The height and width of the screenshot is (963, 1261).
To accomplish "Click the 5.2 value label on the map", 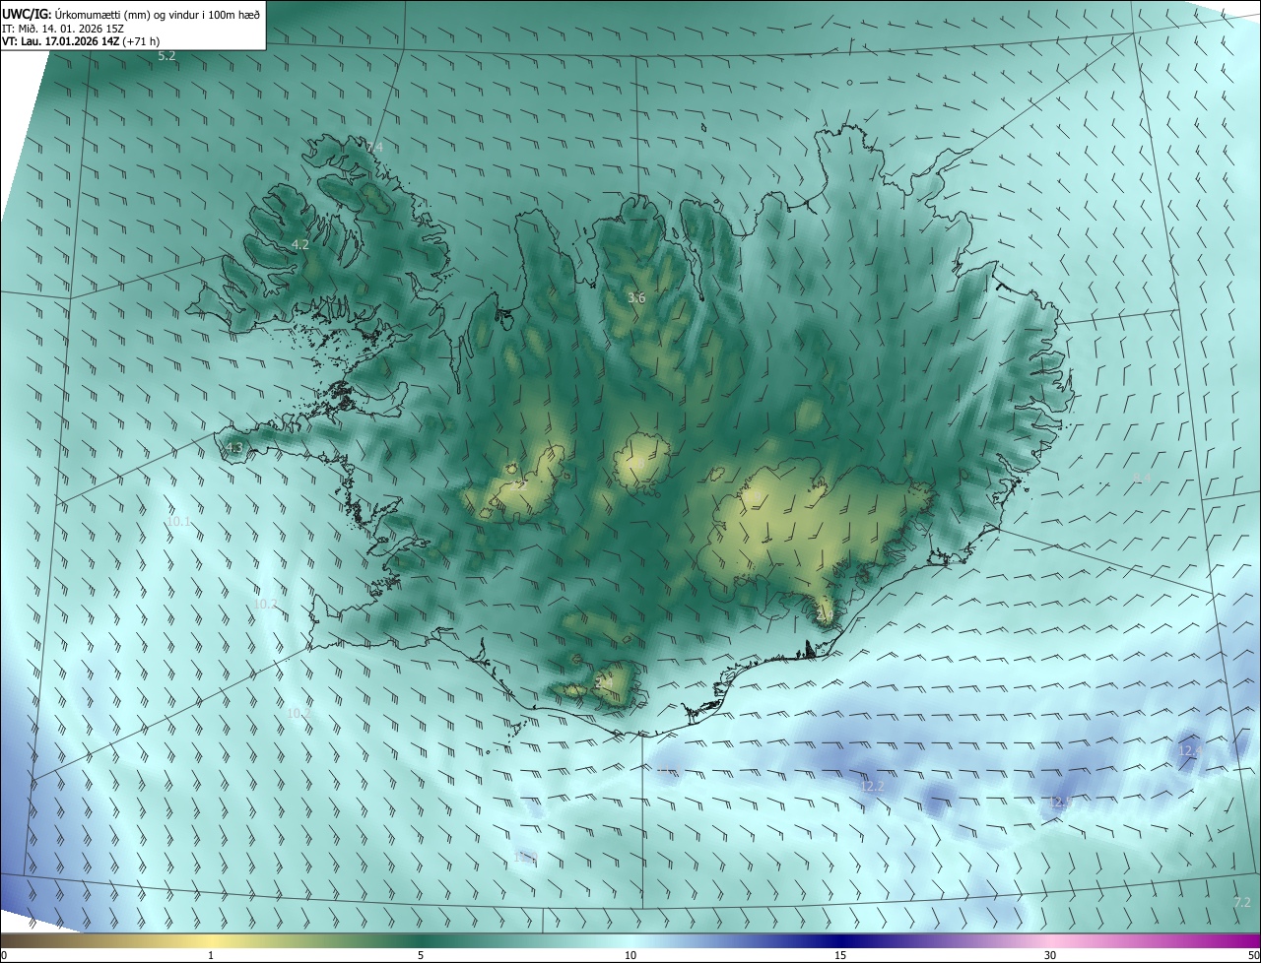I will coord(166,56).
